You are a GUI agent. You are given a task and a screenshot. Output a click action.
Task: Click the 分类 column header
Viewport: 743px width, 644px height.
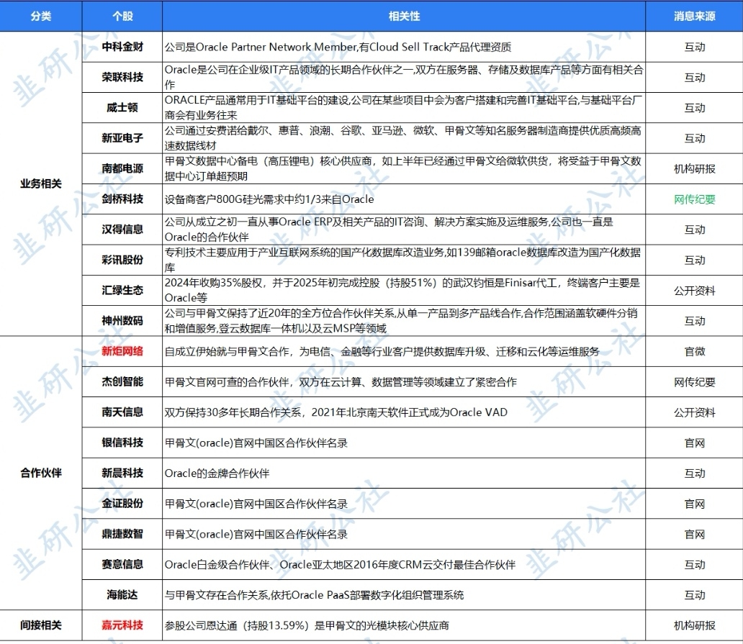tap(41, 16)
